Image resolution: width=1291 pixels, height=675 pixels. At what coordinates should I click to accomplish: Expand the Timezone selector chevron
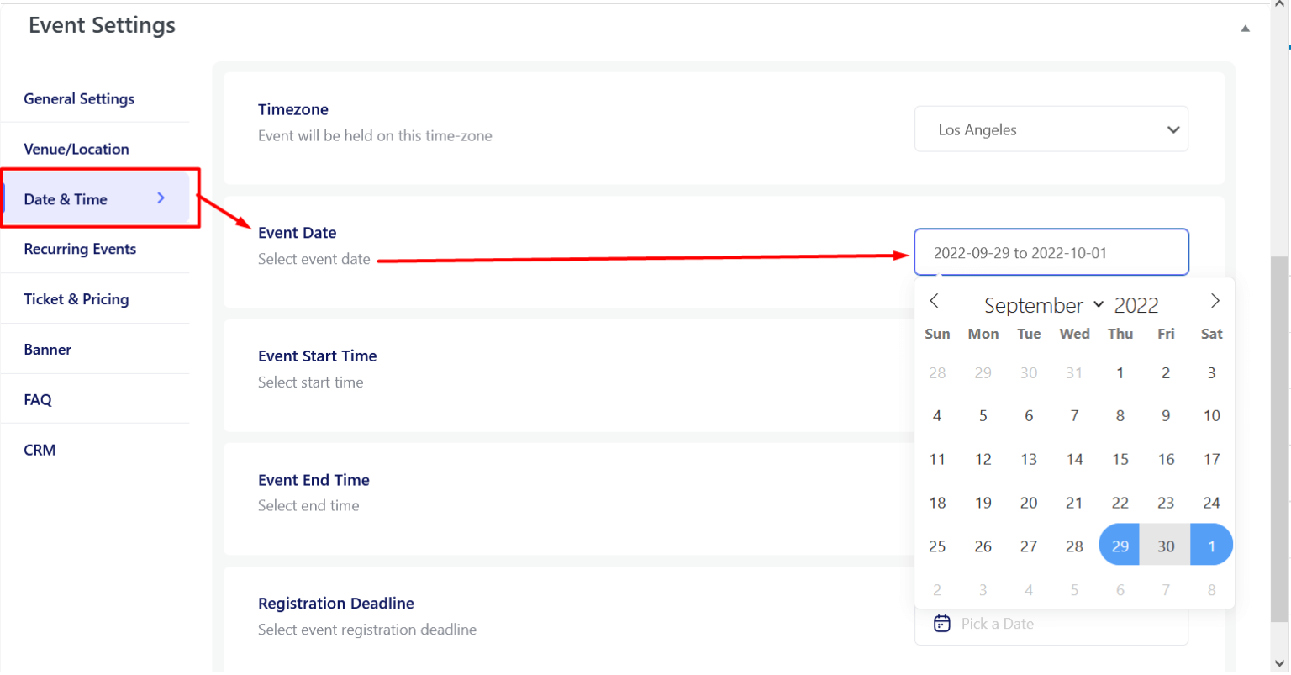point(1173,129)
